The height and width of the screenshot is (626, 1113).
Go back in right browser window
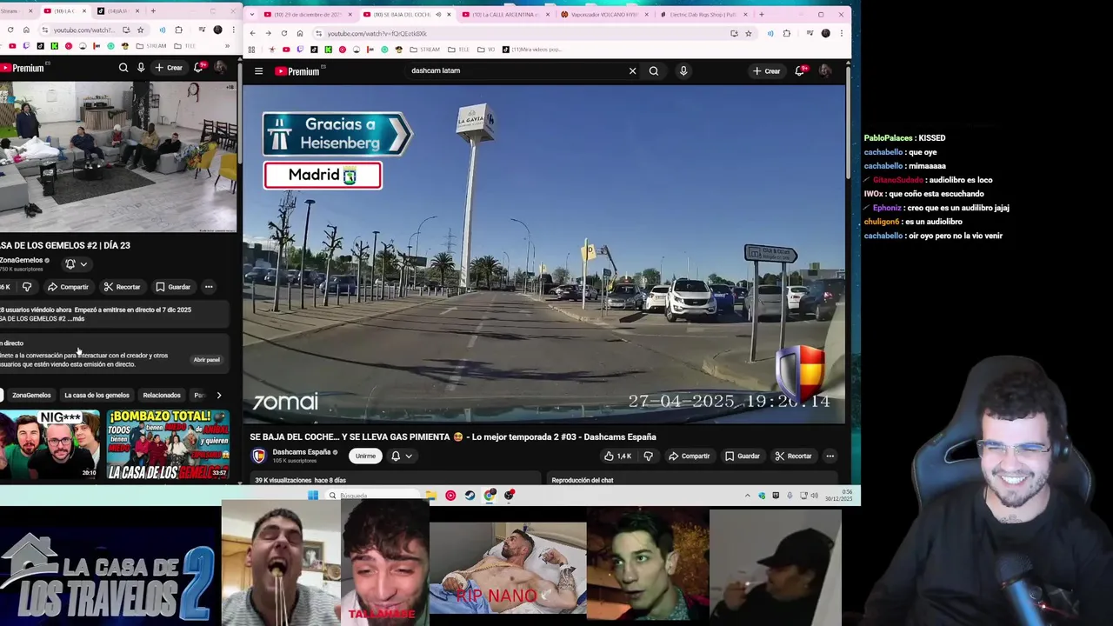coord(252,33)
